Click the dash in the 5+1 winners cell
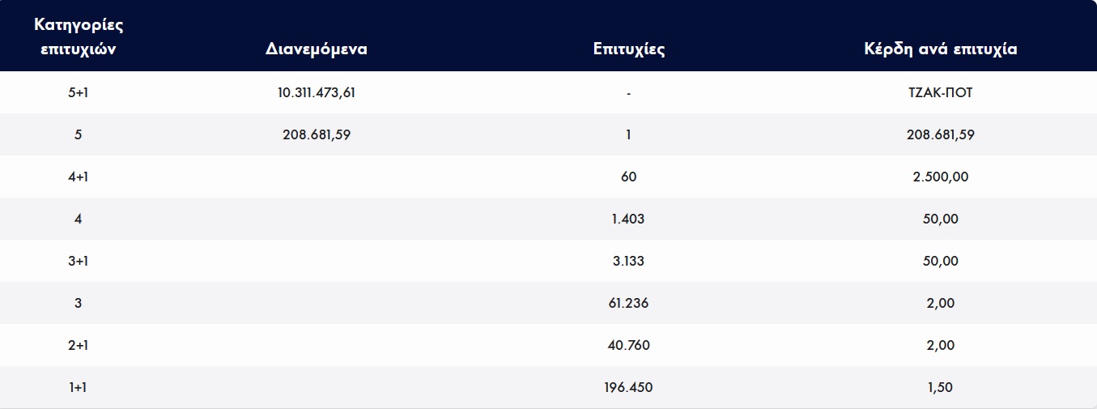 628,93
